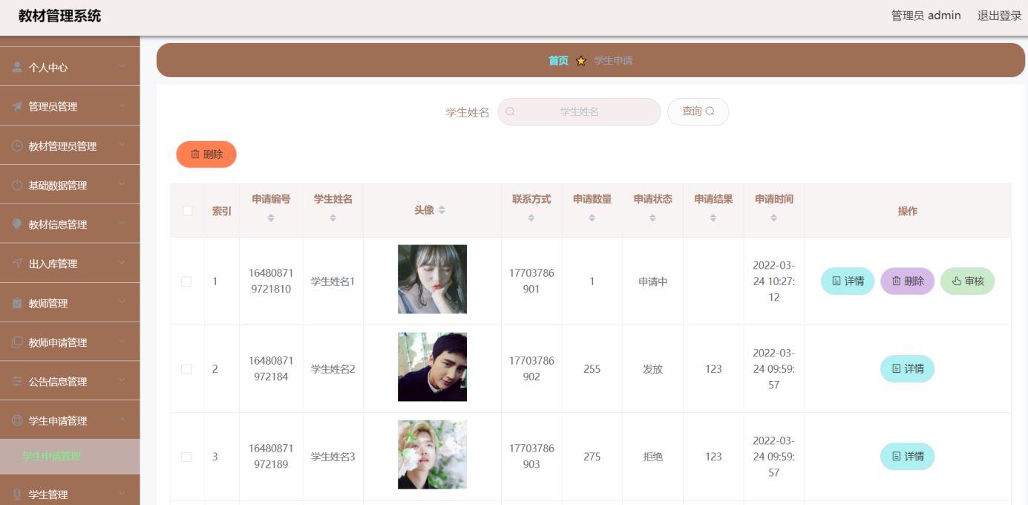
Task: Click the star icon in breadcrumb bar
Action: (581, 61)
